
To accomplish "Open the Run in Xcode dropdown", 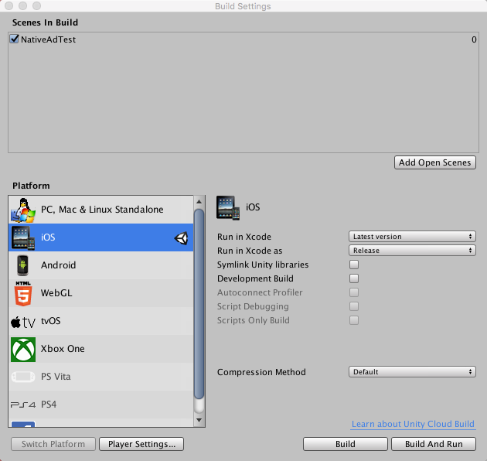I will [412, 237].
